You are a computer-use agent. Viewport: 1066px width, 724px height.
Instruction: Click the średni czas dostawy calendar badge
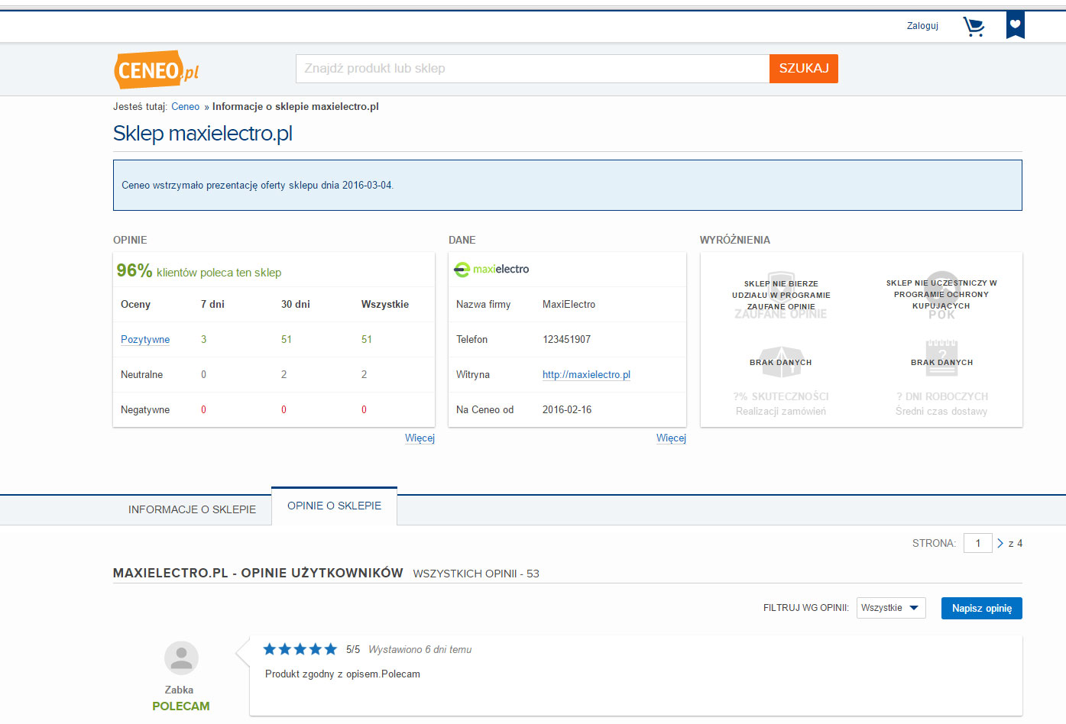(x=941, y=359)
